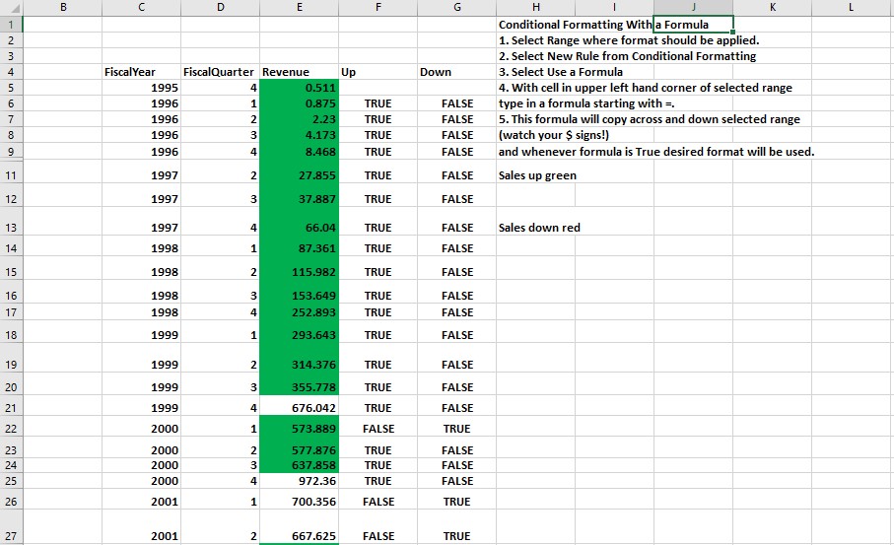
Task: Click the Select All corner of the grid
Action: [x=10, y=7]
